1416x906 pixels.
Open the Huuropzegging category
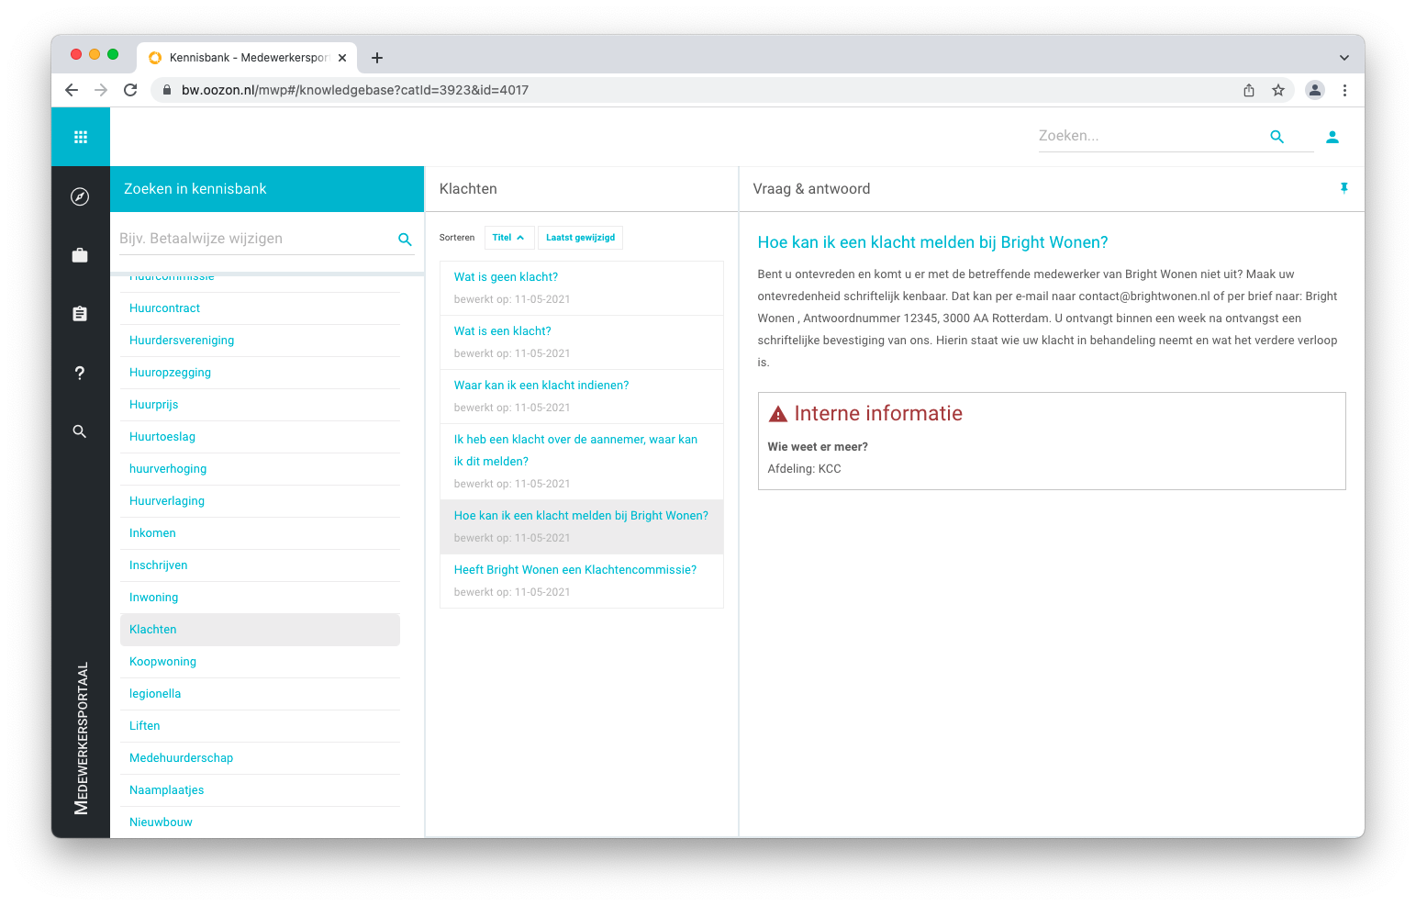[x=260, y=373]
